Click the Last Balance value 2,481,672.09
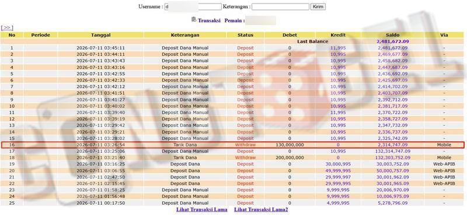 392,41
